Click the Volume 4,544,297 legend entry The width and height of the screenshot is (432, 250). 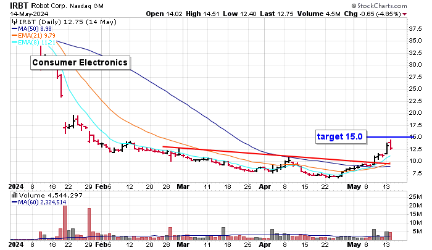[x=51, y=196]
